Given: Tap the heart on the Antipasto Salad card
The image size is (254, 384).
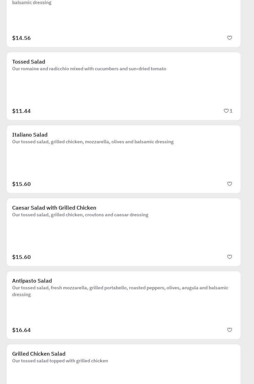Looking at the screenshot, I should (230, 330).
